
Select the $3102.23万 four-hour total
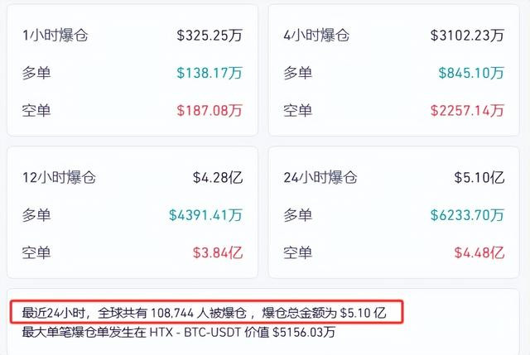click(467, 36)
